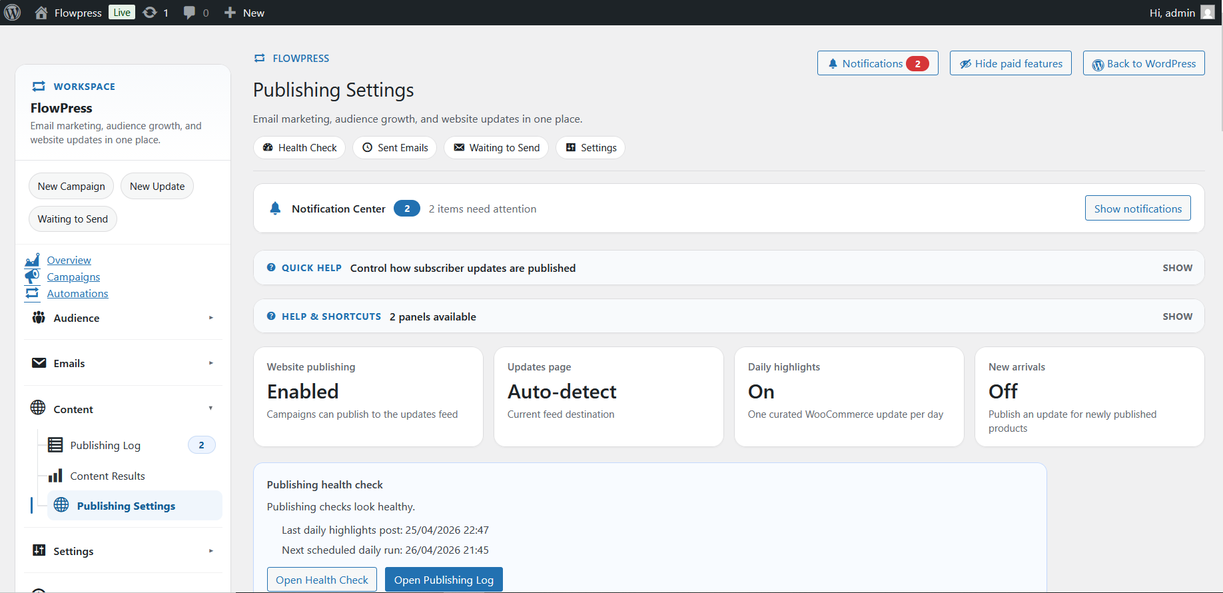Open the Sent Emails tab
The height and width of the screenshot is (593, 1223).
pos(394,147)
